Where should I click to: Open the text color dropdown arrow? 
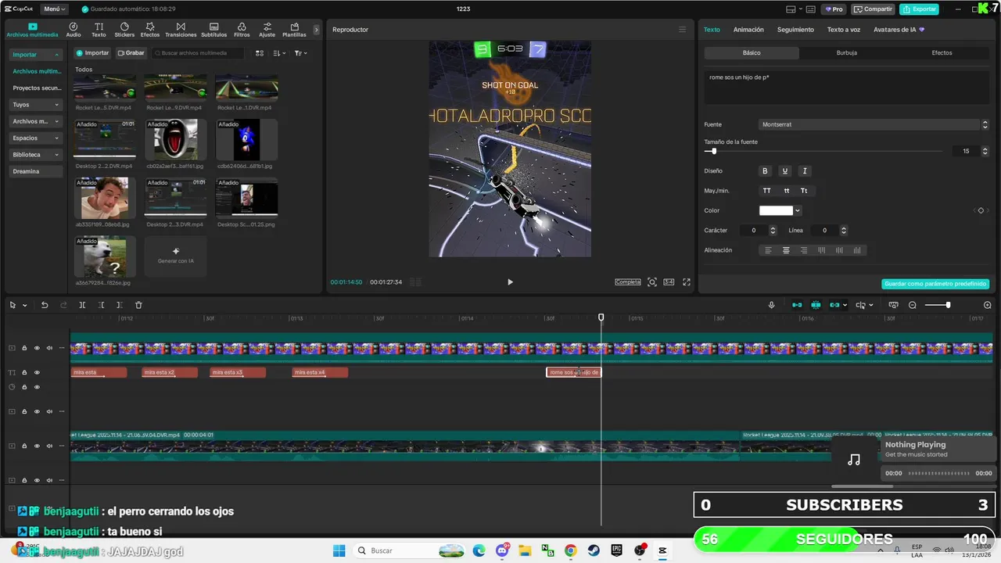[x=798, y=210]
